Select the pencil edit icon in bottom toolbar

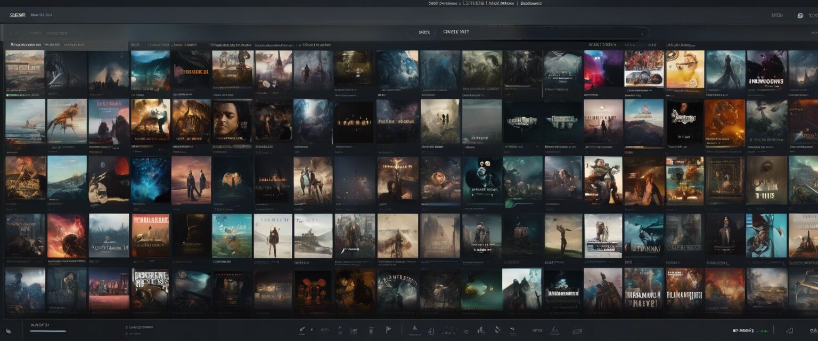click(x=302, y=330)
